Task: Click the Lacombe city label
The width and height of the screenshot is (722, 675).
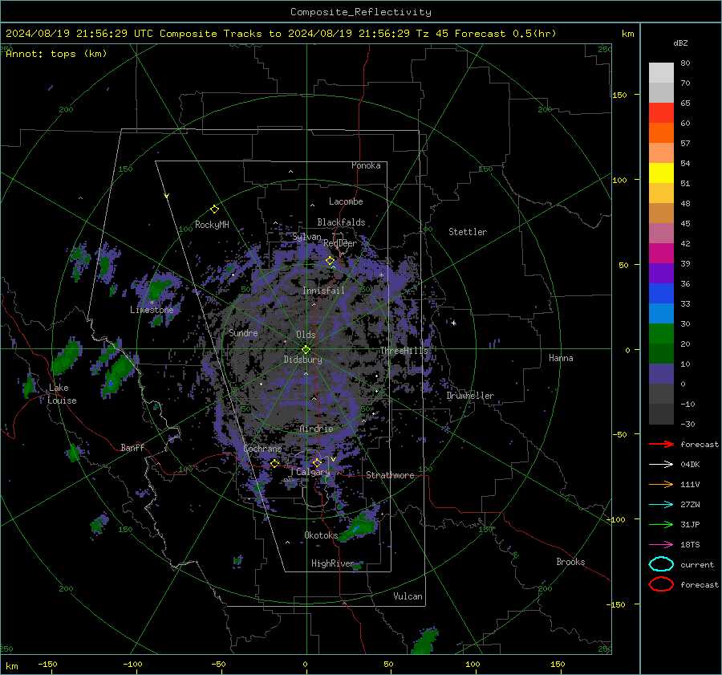Action: tap(346, 201)
